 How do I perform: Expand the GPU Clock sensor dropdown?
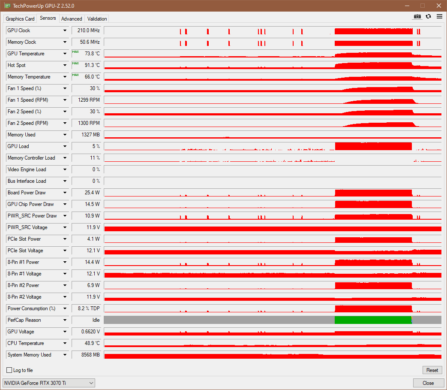[x=65, y=30]
